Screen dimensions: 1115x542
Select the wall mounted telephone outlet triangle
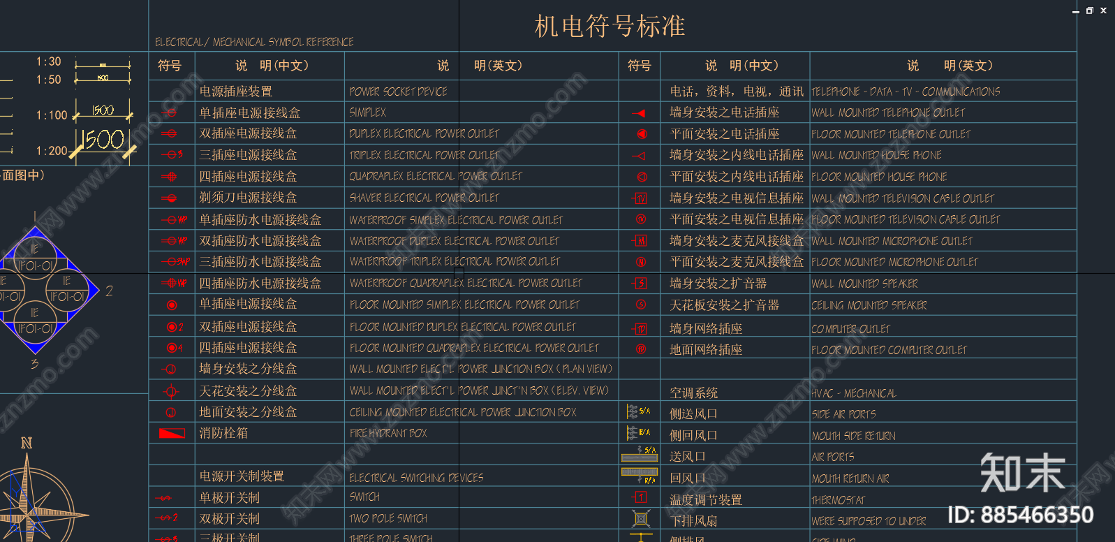pos(639,112)
